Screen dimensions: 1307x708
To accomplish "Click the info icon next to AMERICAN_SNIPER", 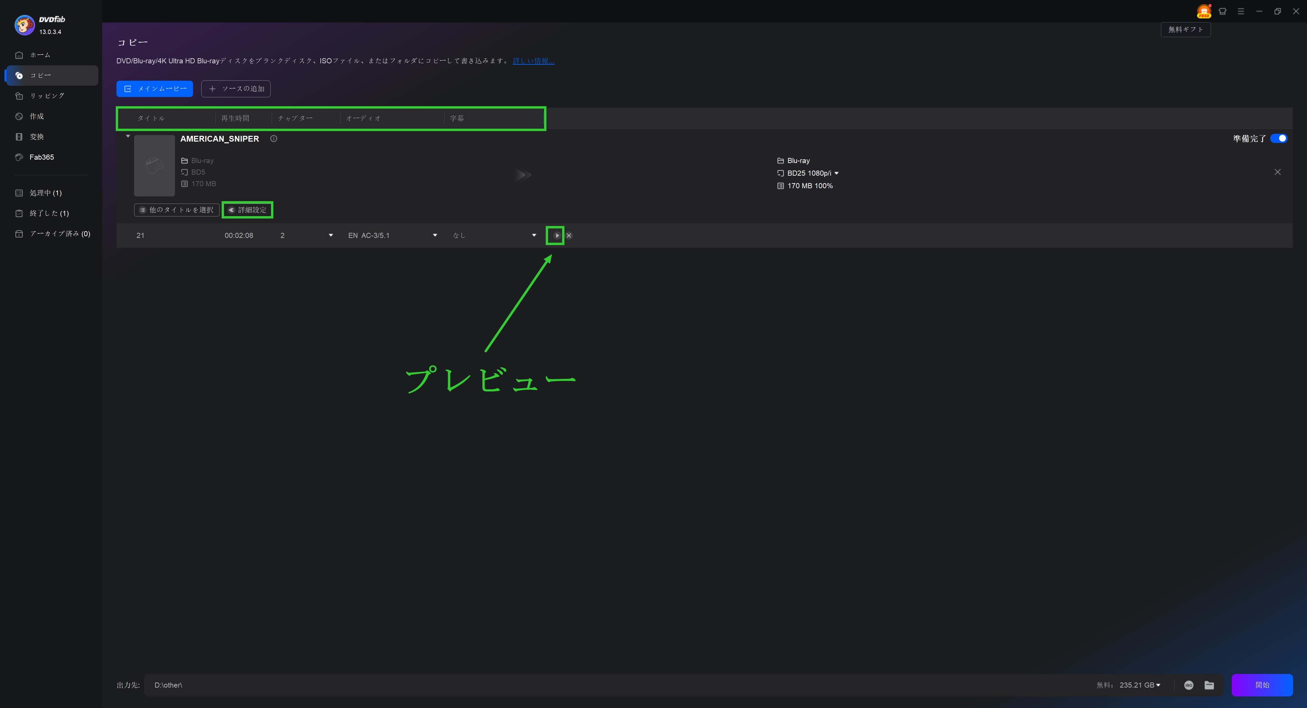I will tap(273, 139).
